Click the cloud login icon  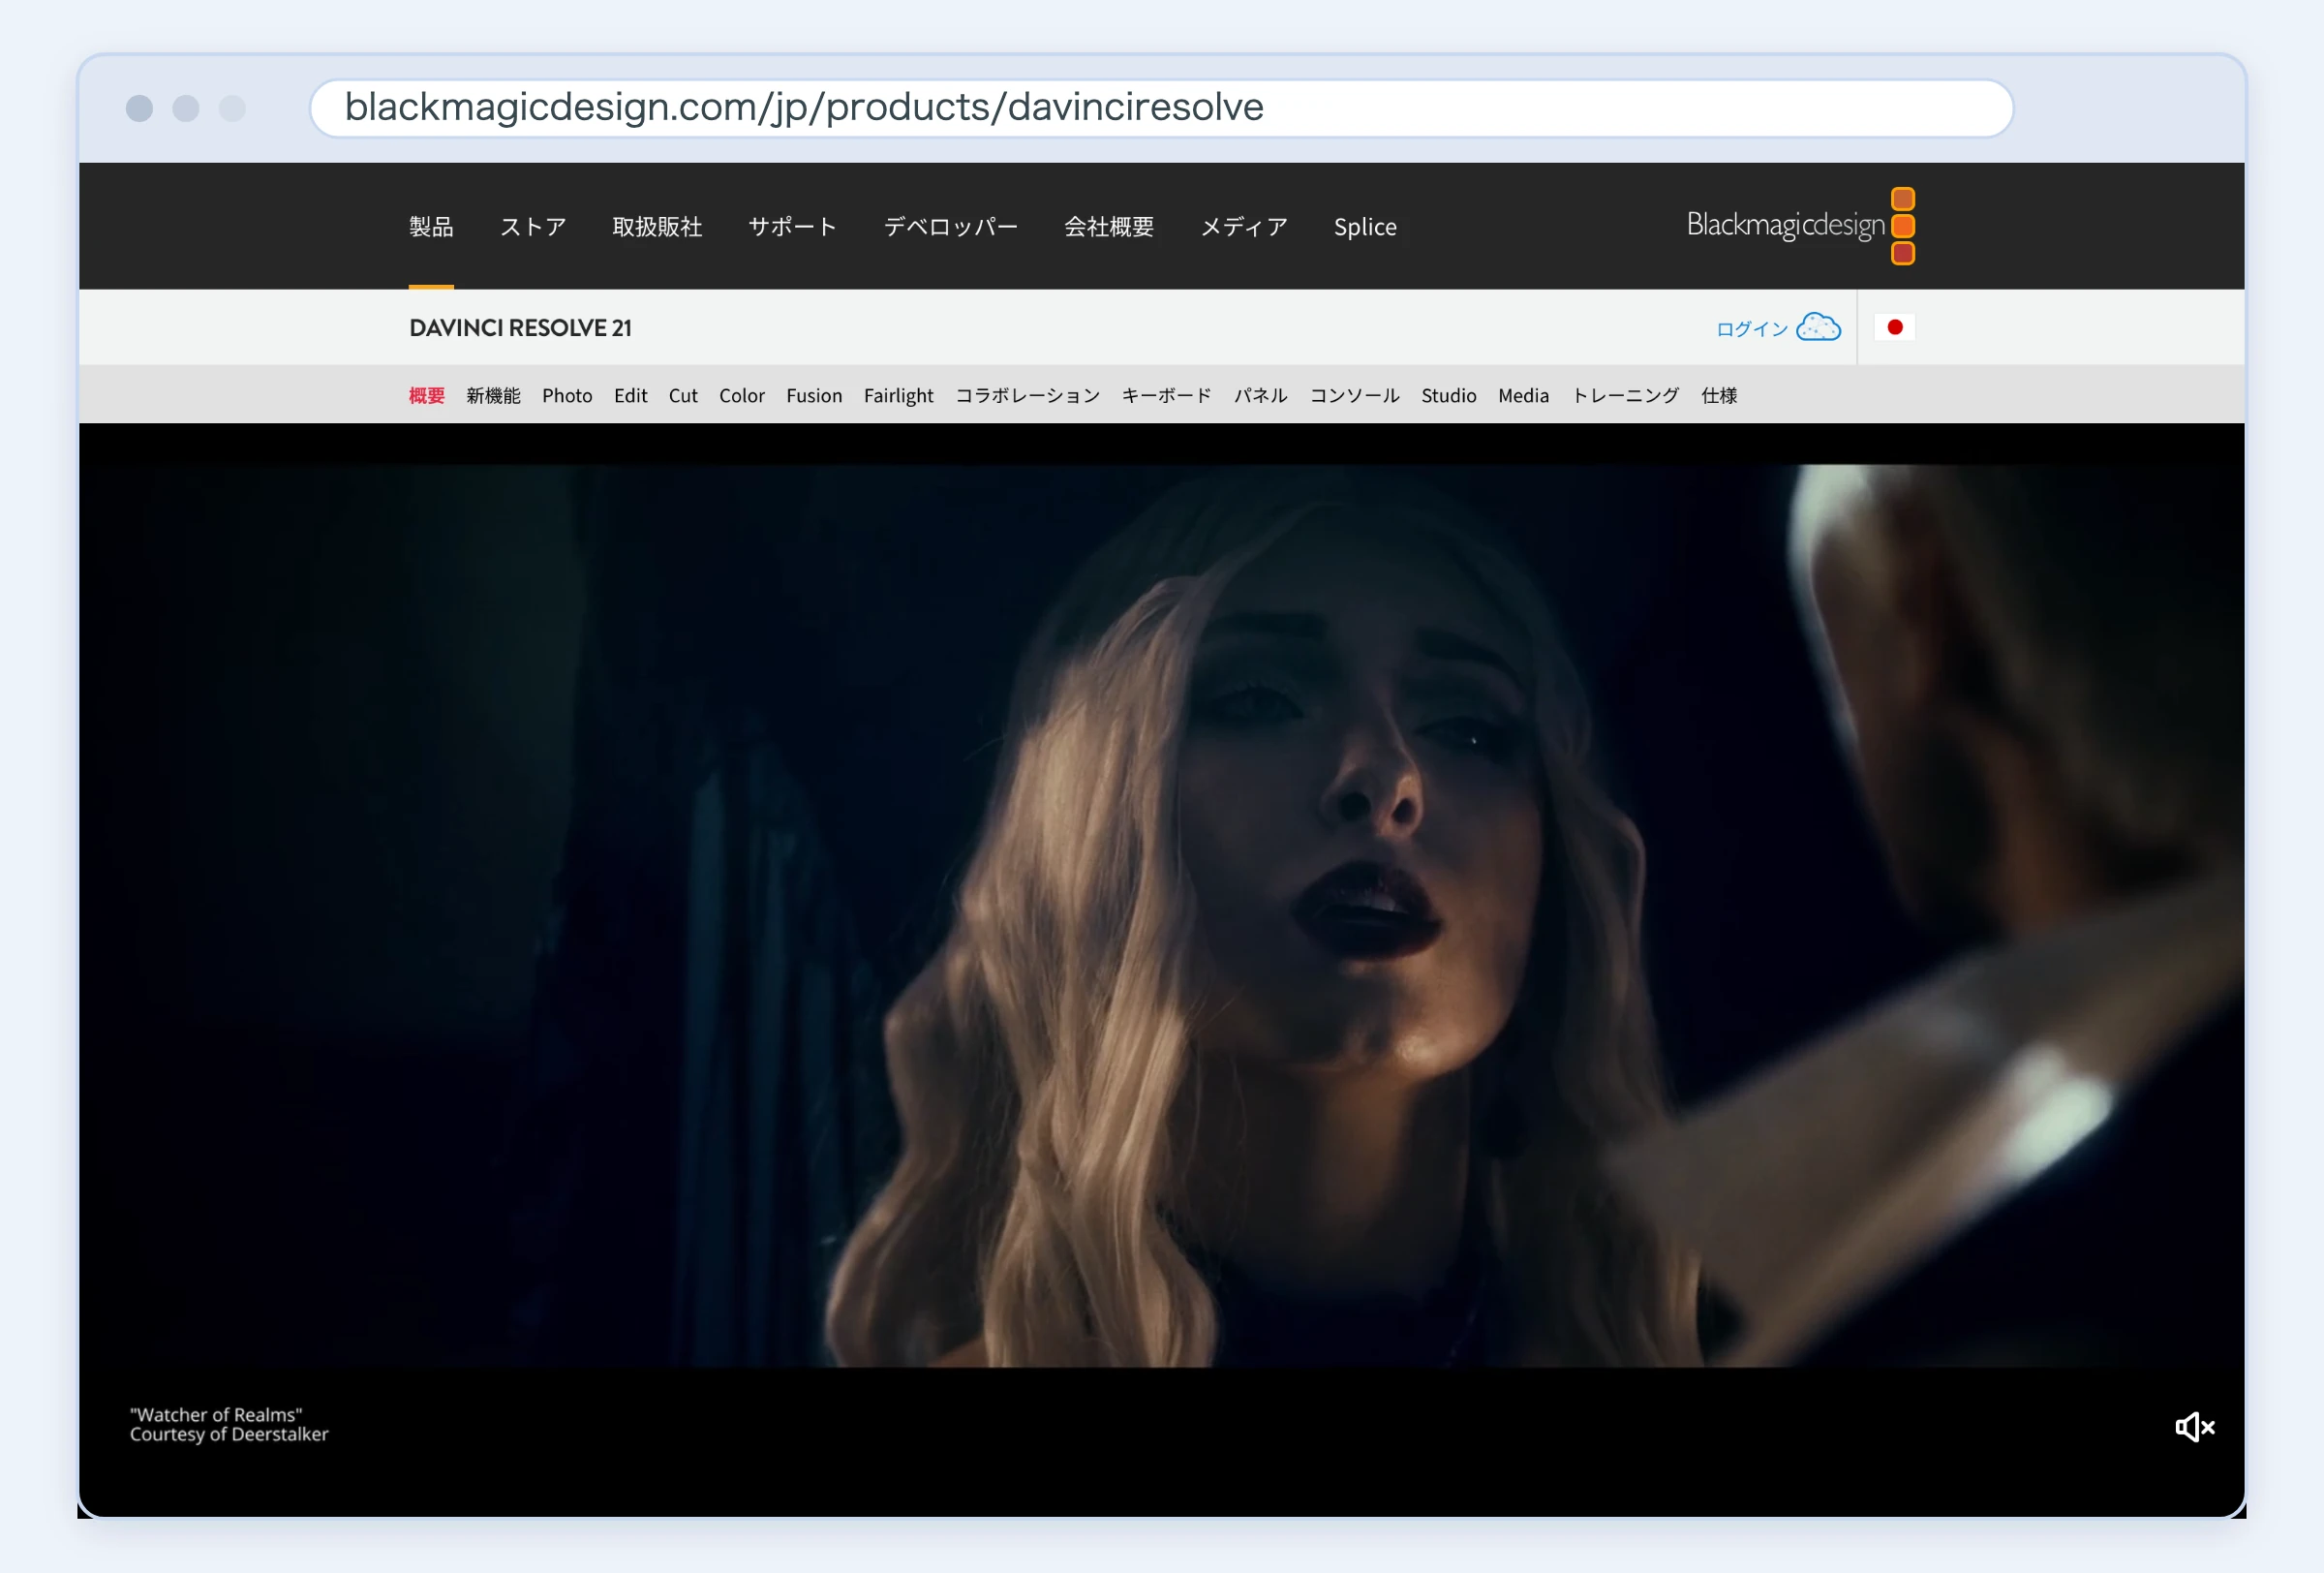coord(1818,327)
